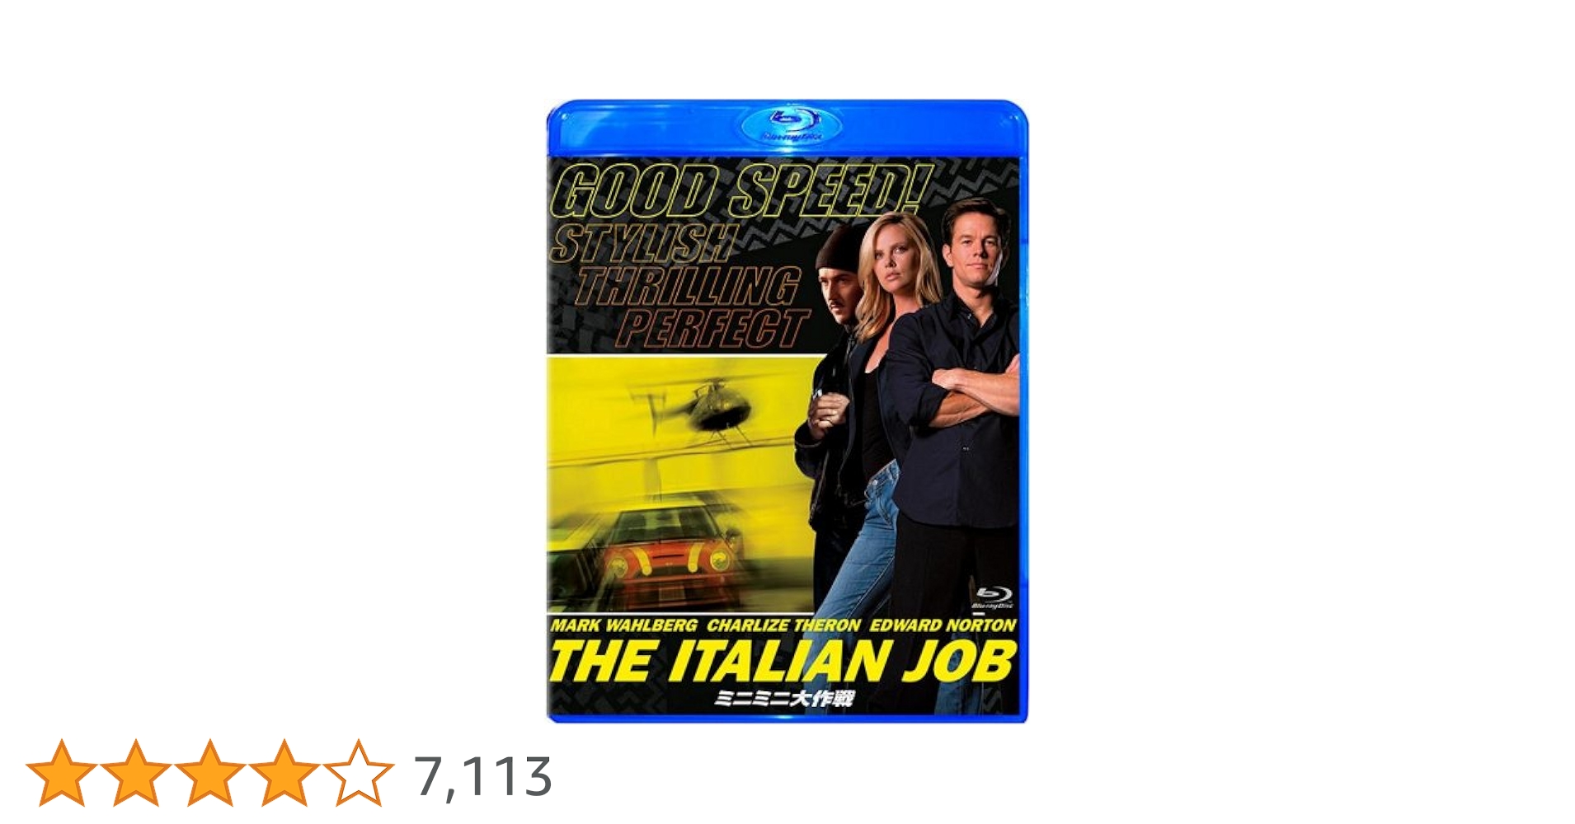Click the empty fifth rating star
1575x824 pixels.
coord(359,773)
